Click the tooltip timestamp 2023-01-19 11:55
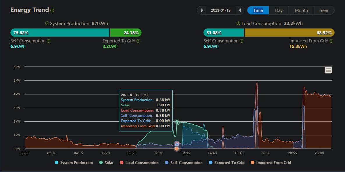This screenshot has height=172, width=345. click(x=135, y=95)
